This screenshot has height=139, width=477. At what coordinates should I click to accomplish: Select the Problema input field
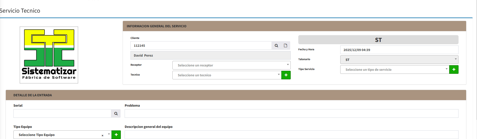[291, 113]
